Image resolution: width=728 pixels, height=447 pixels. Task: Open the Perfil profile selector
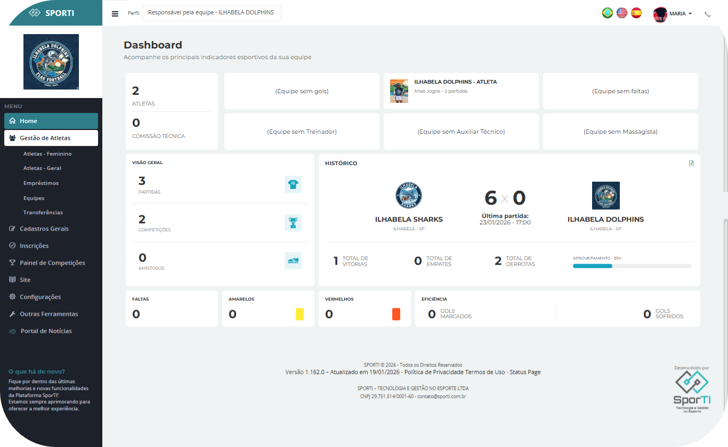point(211,13)
